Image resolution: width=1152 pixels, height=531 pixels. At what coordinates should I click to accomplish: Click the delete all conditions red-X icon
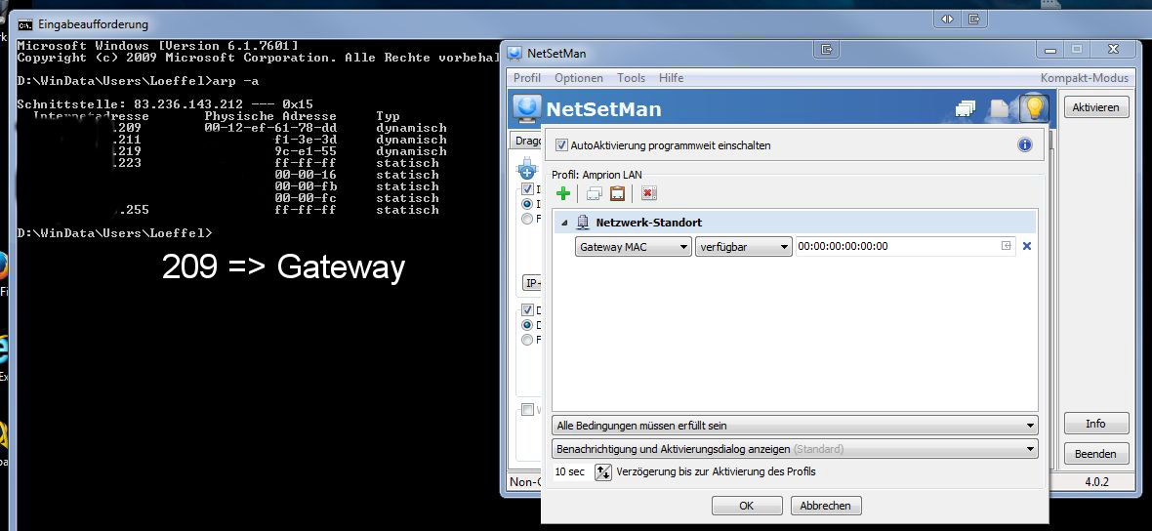click(x=649, y=194)
